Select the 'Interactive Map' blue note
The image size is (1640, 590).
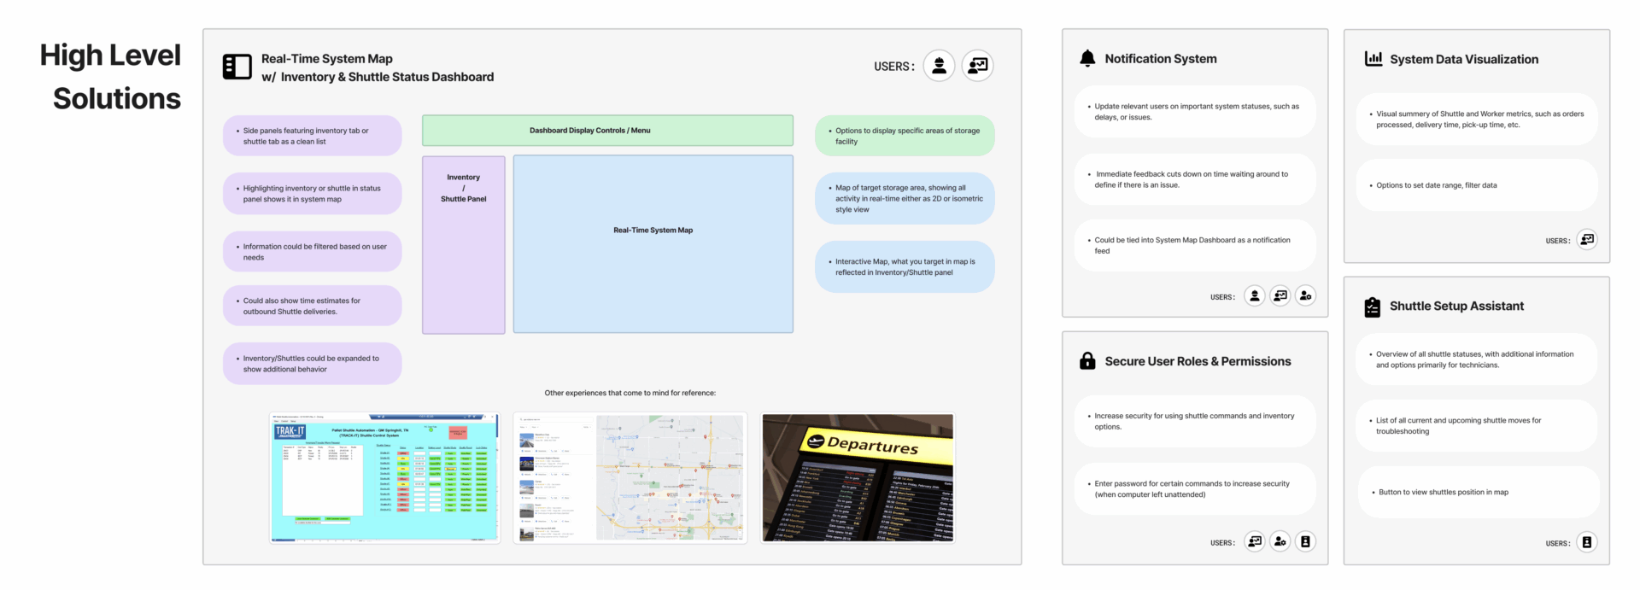[x=905, y=267]
